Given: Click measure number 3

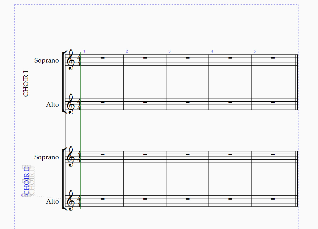Looking at the screenshot, I should click(x=169, y=51).
